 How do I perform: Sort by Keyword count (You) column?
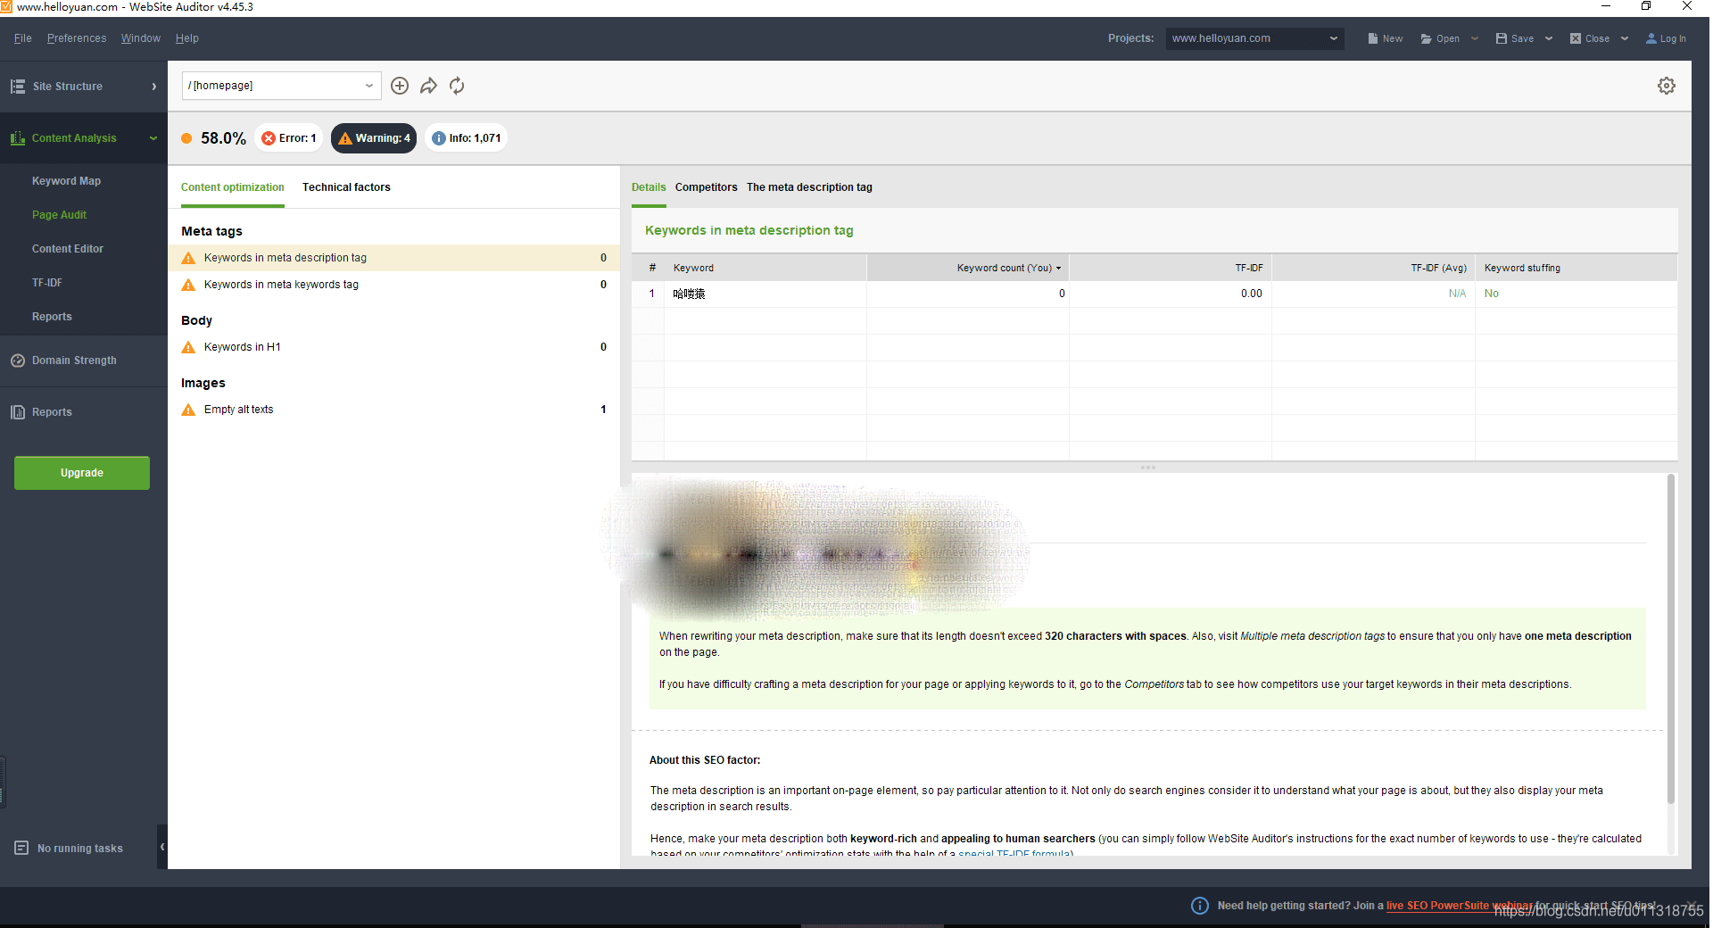click(968, 268)
